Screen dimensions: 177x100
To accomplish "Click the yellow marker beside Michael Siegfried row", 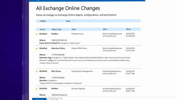I will pos(37,89).
